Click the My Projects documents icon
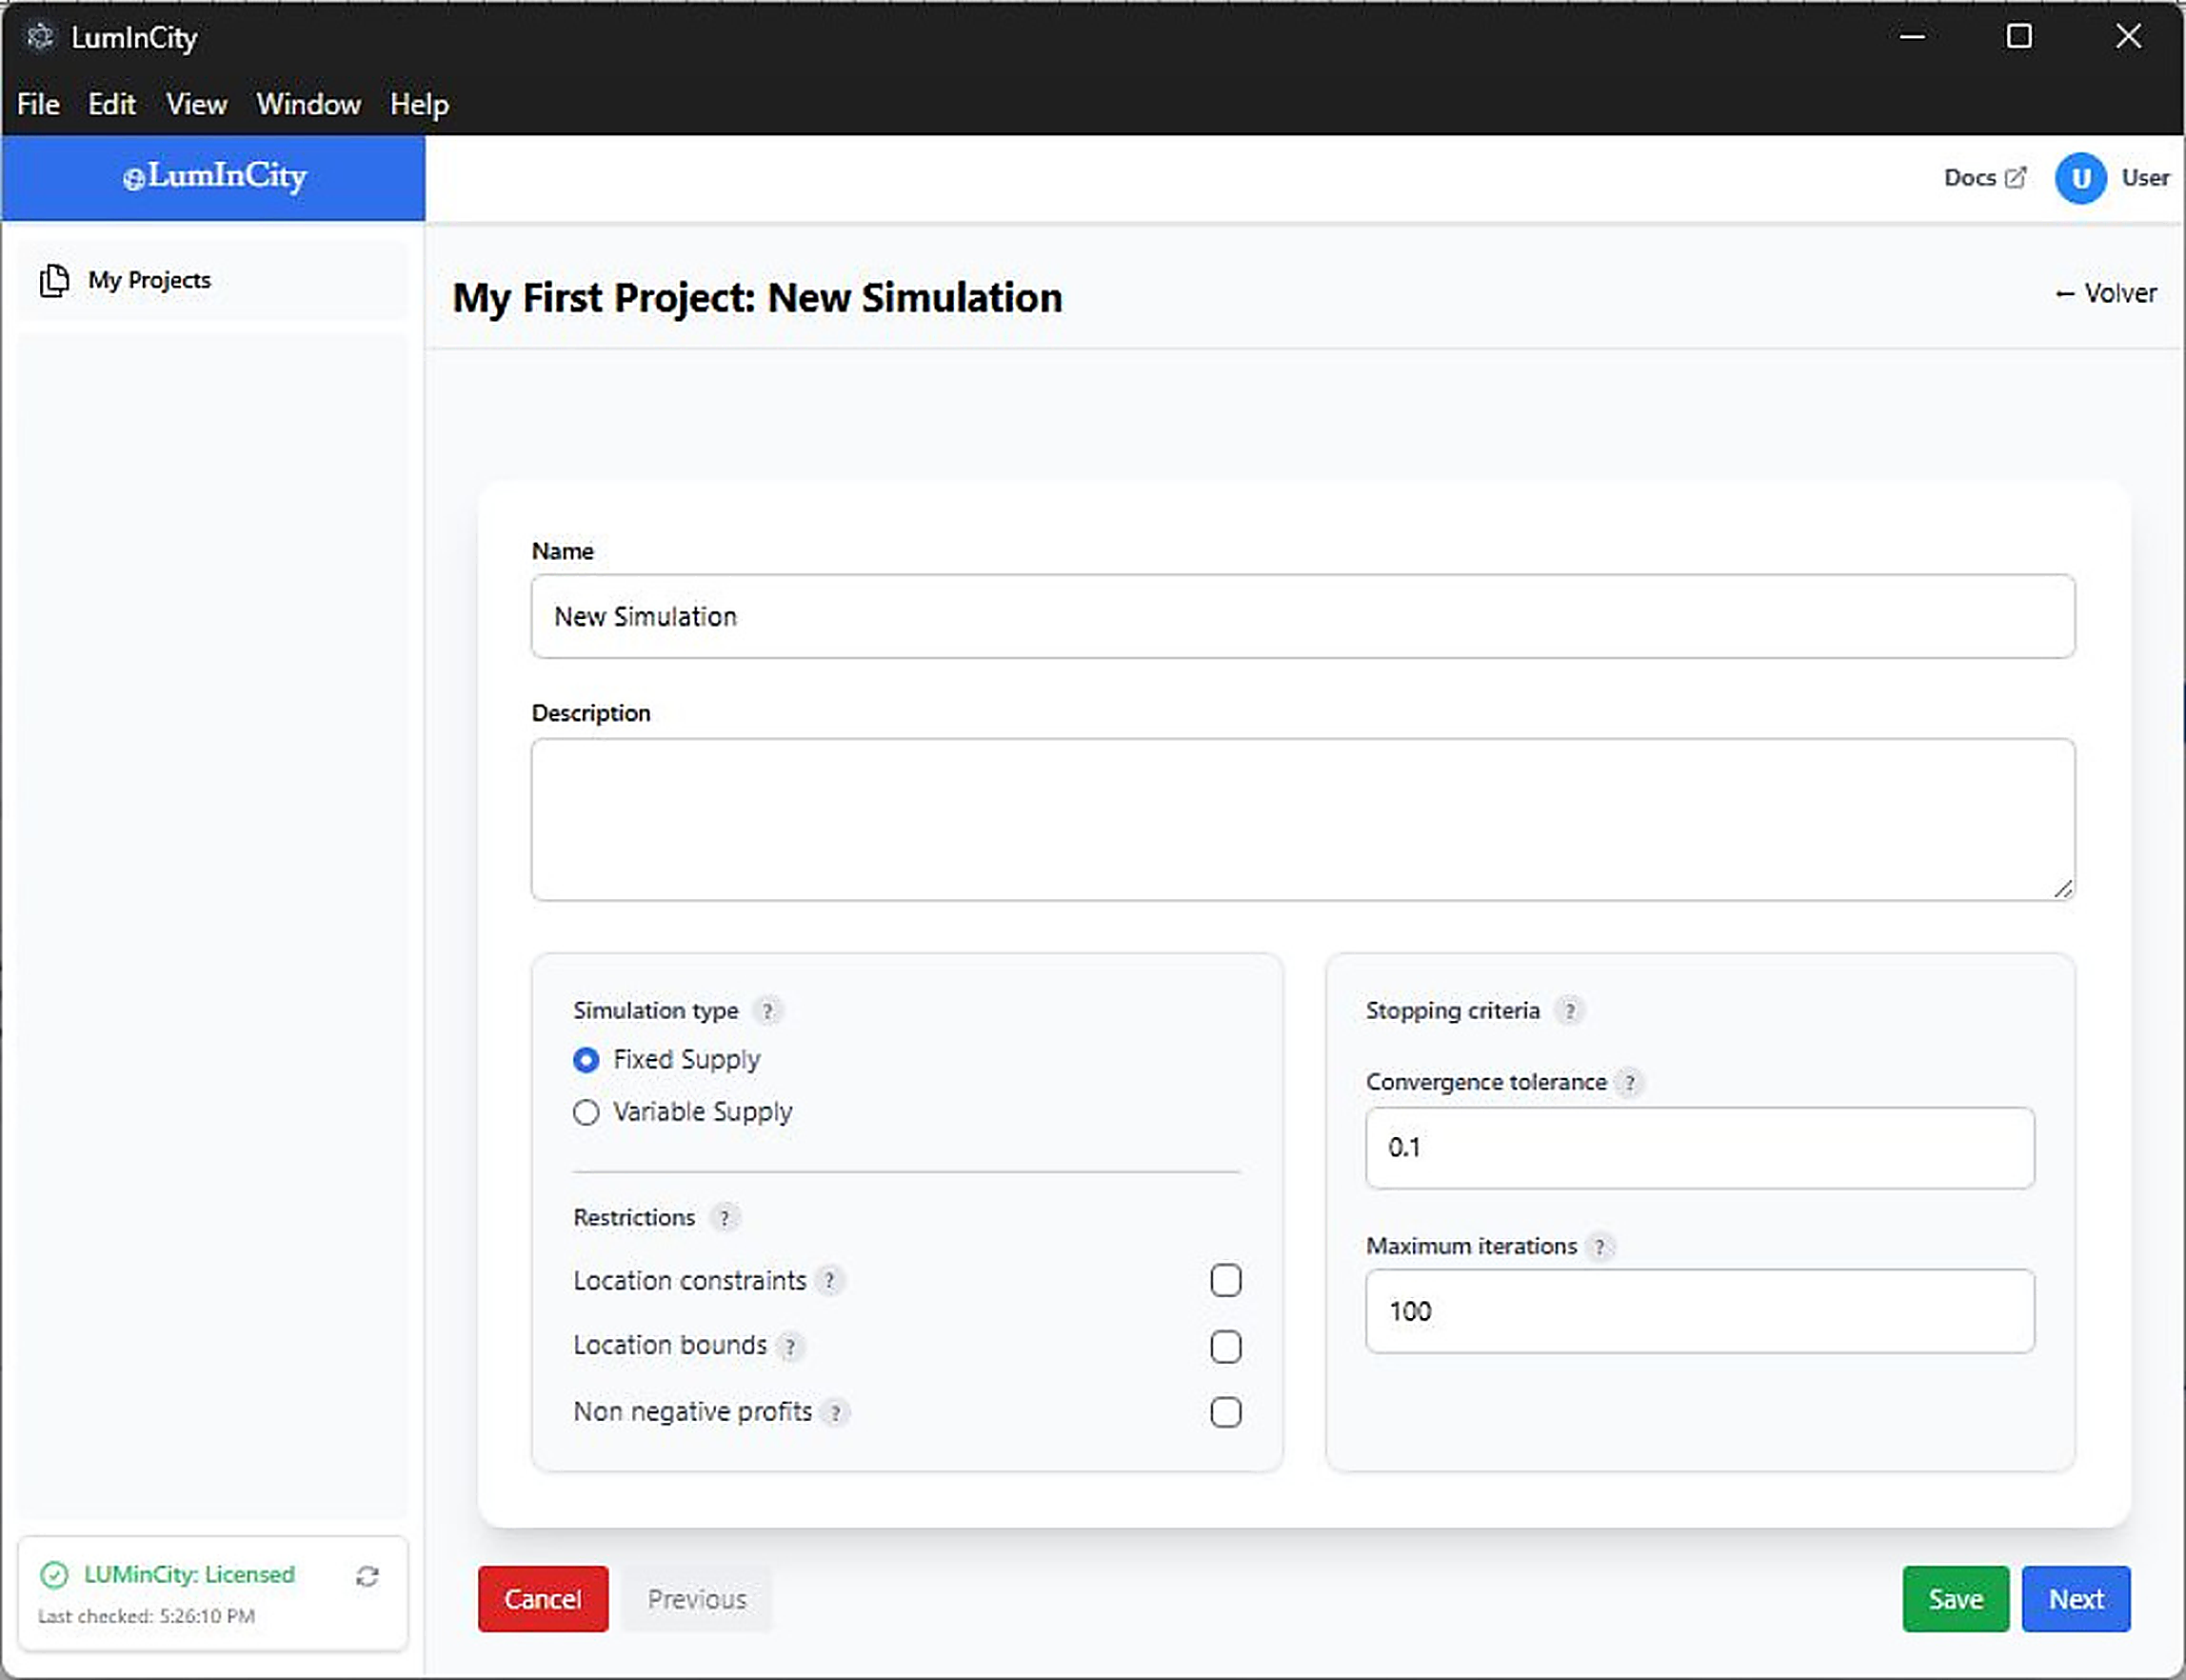 tap(54, 281)
